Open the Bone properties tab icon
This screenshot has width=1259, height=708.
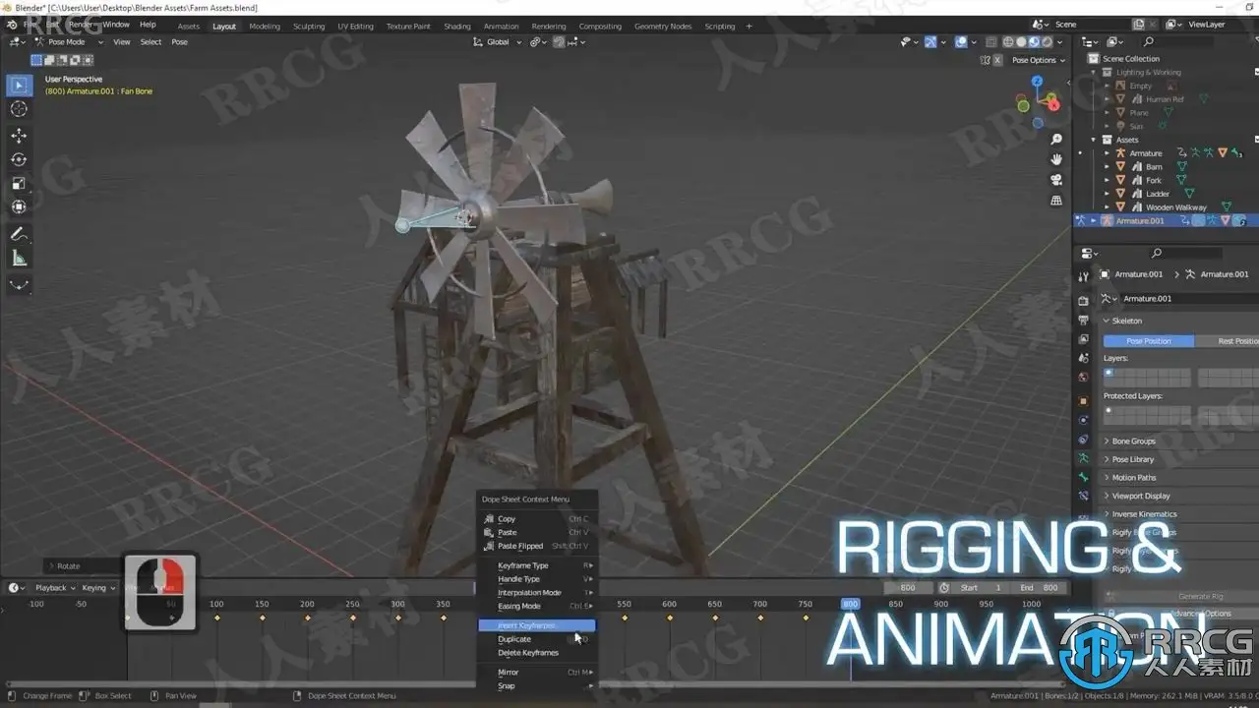coord(1083,477)
